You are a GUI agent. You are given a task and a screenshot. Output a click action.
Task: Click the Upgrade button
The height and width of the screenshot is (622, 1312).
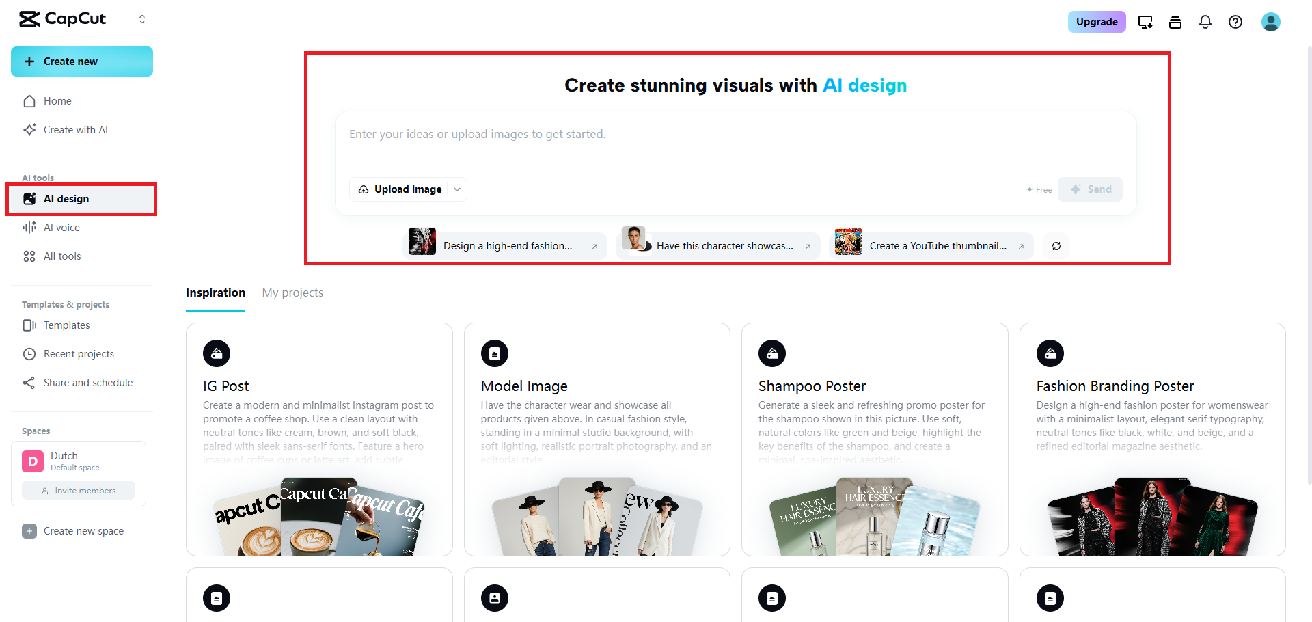click(x=1097, y=22)
